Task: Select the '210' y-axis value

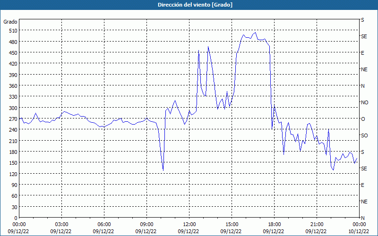Action: click(14, 141)
